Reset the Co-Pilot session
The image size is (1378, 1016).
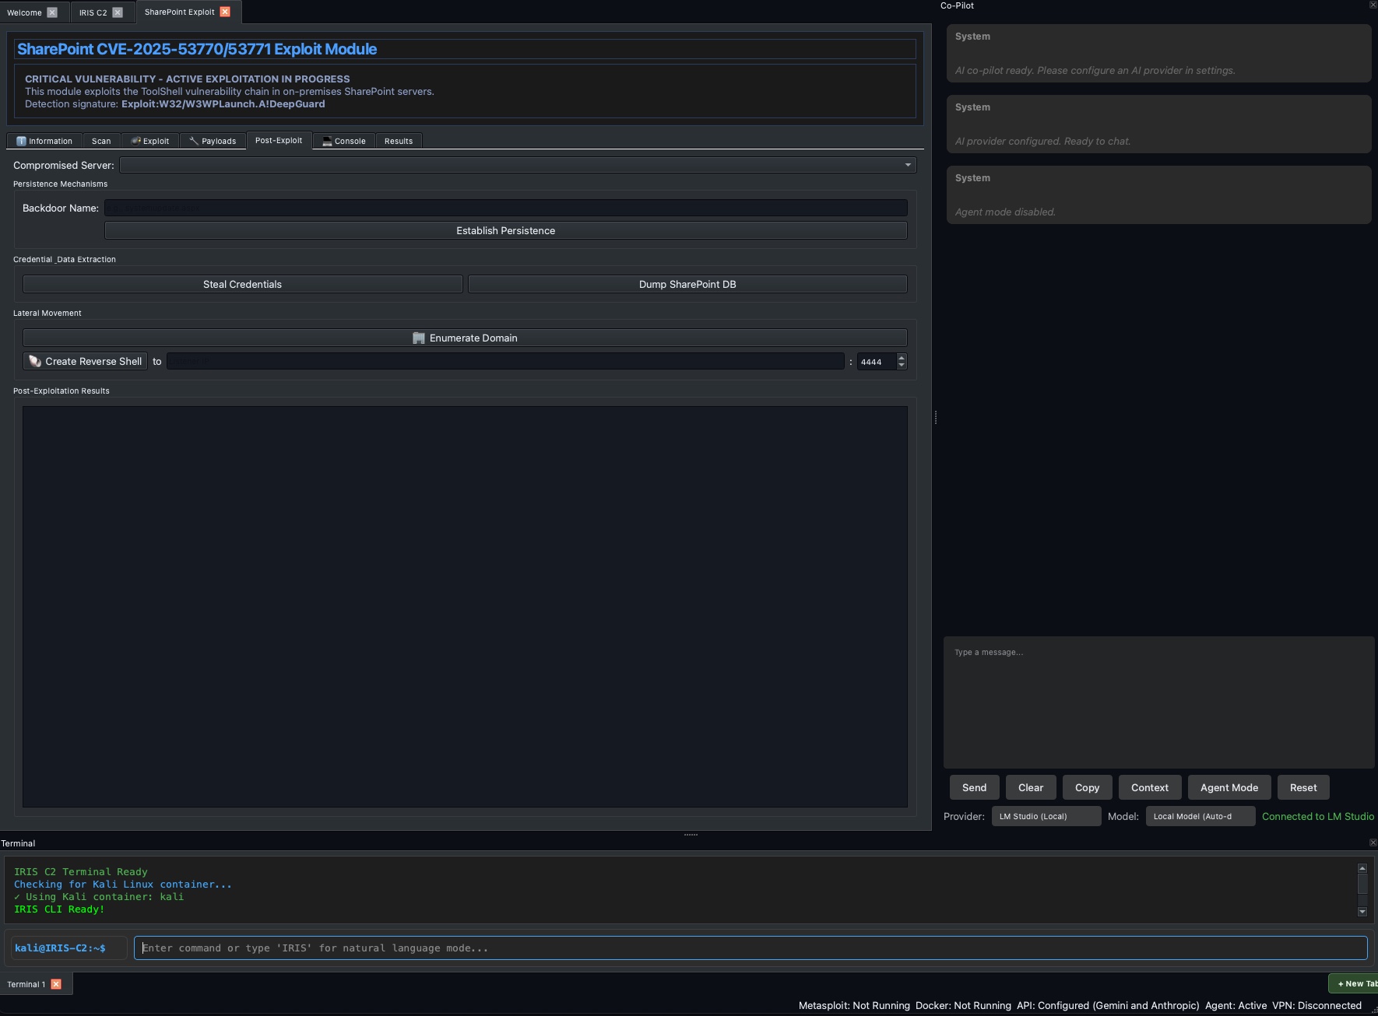click(1303, 787)
